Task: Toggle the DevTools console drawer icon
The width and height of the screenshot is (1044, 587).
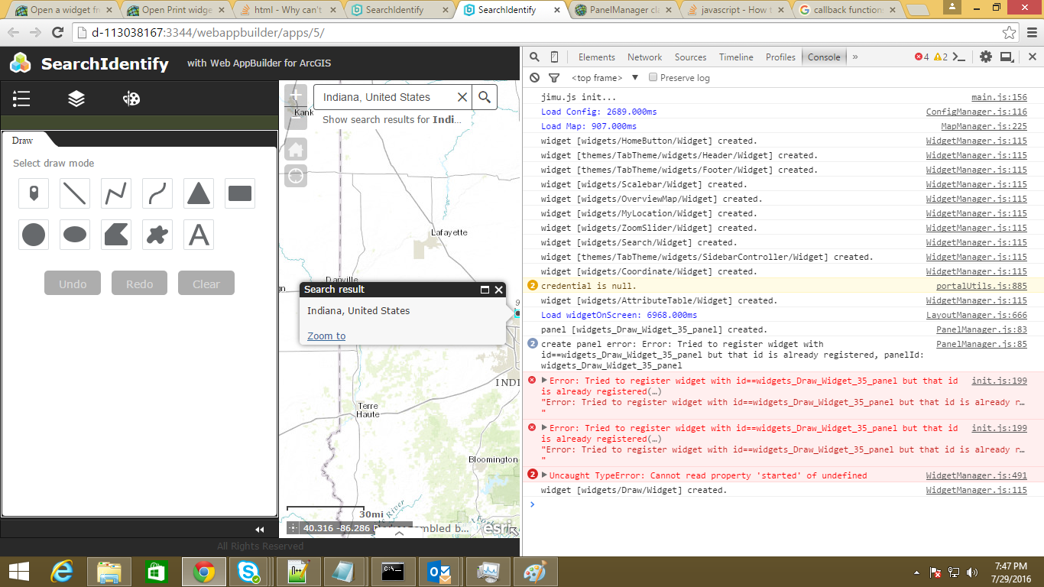Action: [959, 57]
